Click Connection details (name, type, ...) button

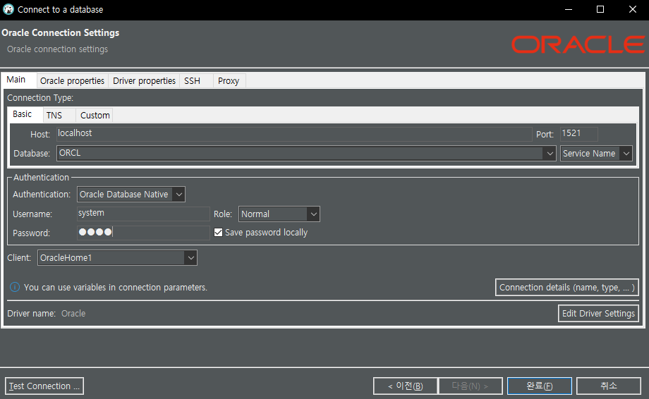coord(567,288)
